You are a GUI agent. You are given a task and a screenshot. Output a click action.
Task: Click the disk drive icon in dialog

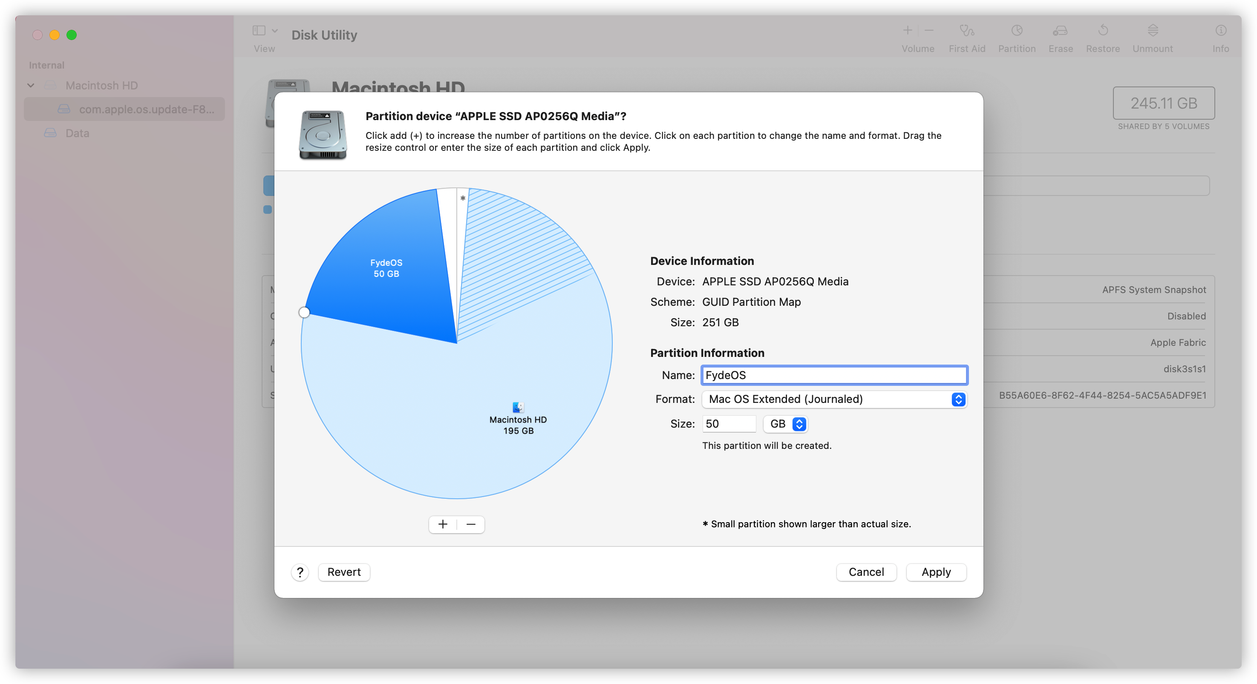pyautogui.click(x=323, y=134)
